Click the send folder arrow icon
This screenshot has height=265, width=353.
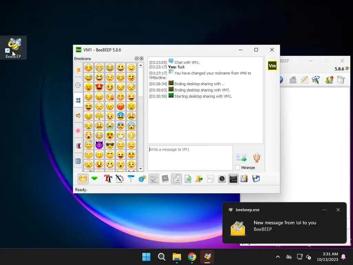(x=199, y=179)
